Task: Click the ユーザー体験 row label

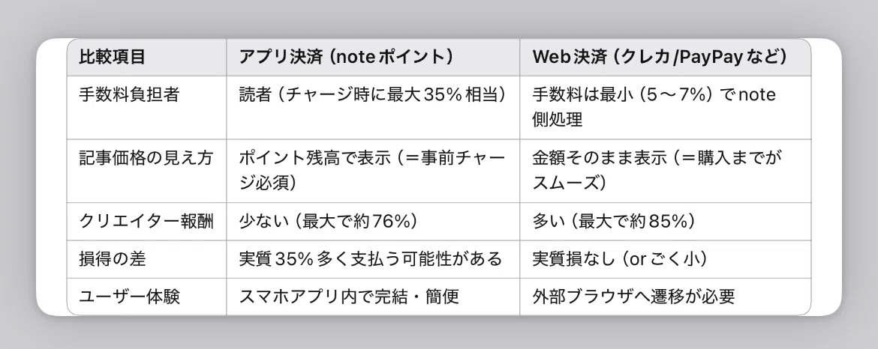Action: pyautogui.click(x=146, y=297)
